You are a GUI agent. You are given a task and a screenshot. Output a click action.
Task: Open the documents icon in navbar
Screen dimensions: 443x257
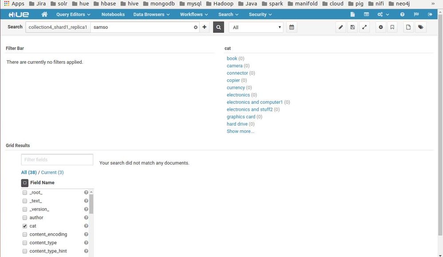point(352,15)
